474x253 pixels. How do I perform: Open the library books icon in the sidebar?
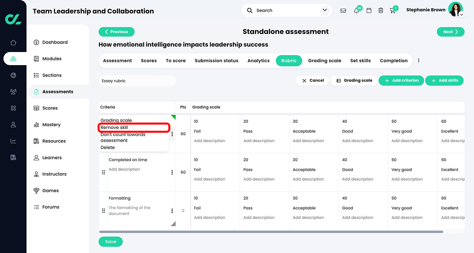point(13,157)
